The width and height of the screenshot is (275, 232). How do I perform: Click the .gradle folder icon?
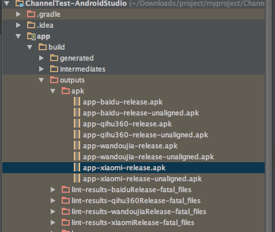pos(31,14)
